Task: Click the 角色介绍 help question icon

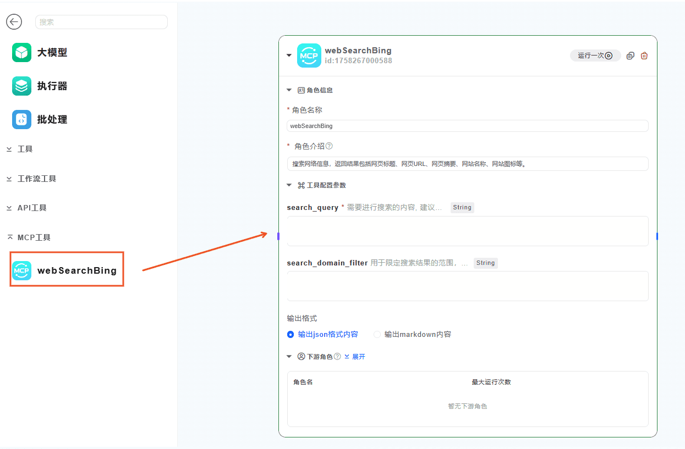Action: (x=329, y=146)
